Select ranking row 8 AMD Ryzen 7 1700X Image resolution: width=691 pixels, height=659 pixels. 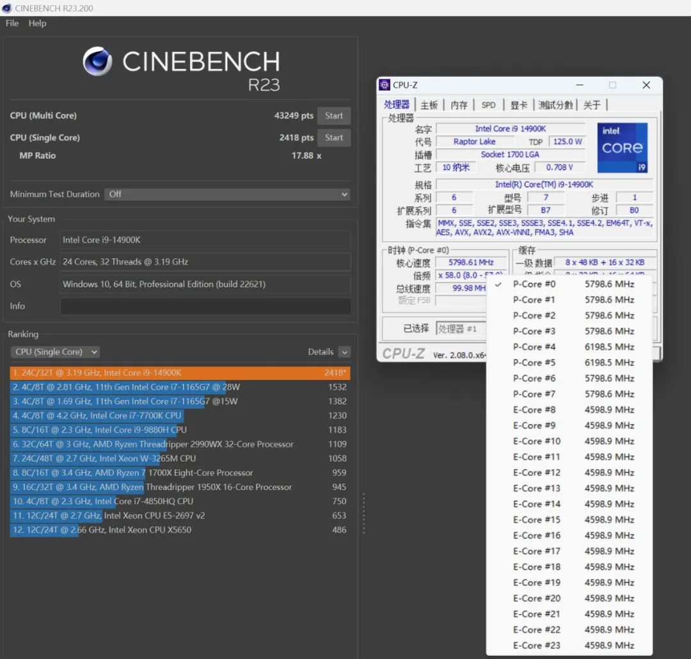tap(180, 473)
